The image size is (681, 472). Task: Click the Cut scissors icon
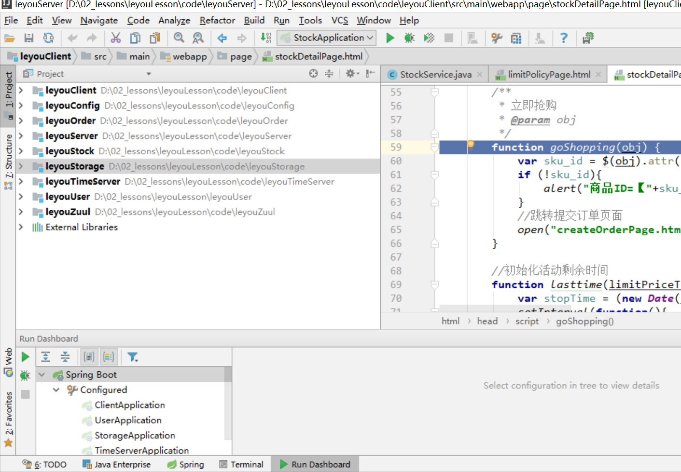pyautogui.click(x=116, y=38)
